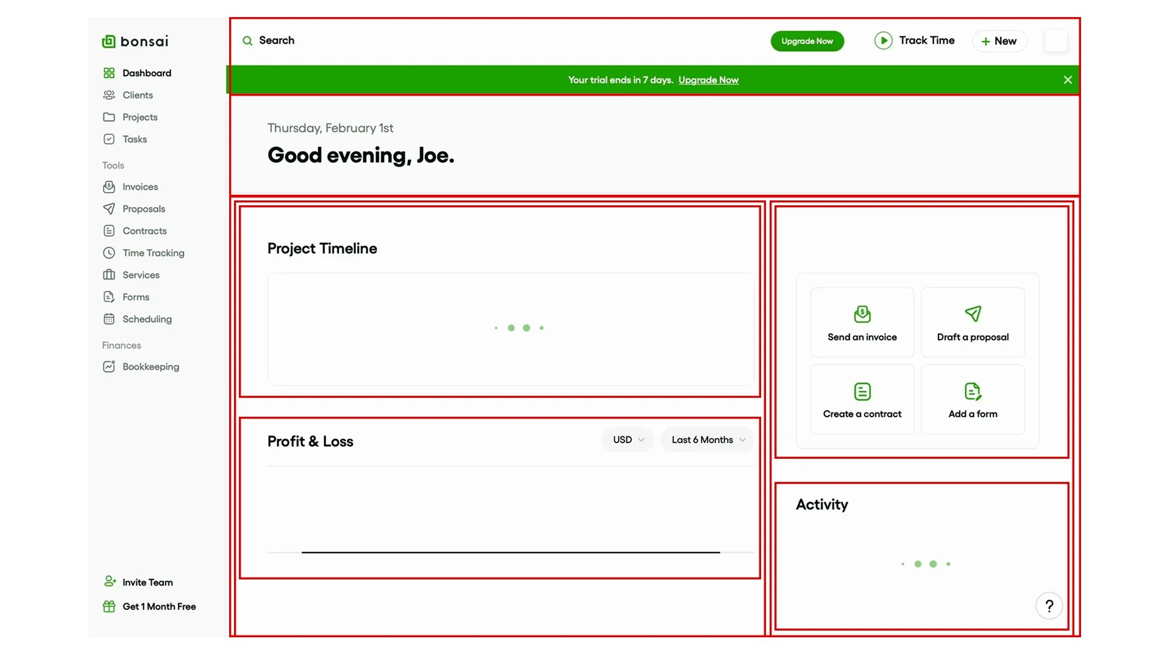The width and height of the screenshot is (1170, 658).
Task: Open the help question mark button
Action: tap(1049, 606)
